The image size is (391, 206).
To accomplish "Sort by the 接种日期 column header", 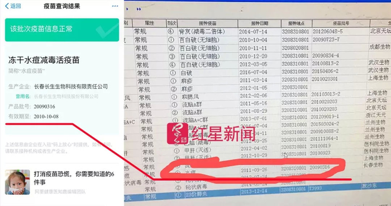I will [x=259, y=24].
